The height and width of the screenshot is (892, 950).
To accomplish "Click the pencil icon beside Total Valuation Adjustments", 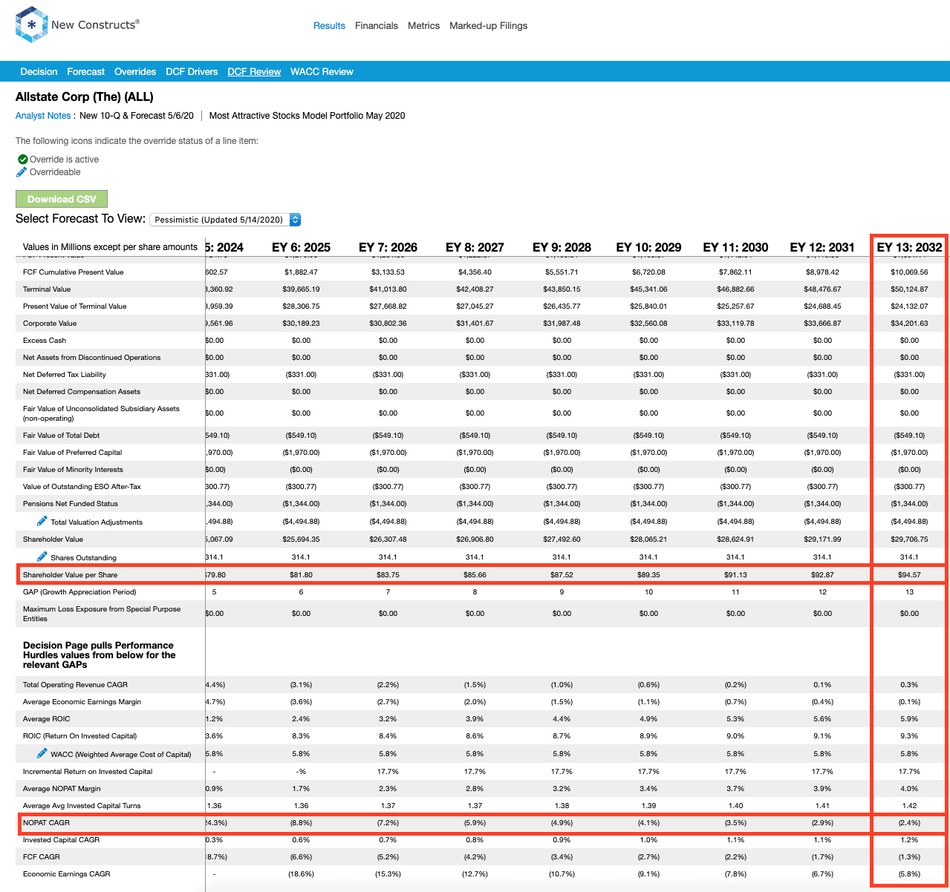I will tap(42, 521).
